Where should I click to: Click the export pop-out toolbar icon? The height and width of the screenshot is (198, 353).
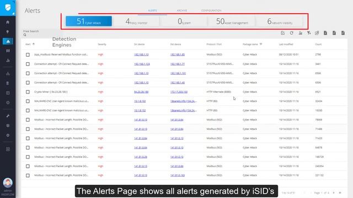point(317,33)
